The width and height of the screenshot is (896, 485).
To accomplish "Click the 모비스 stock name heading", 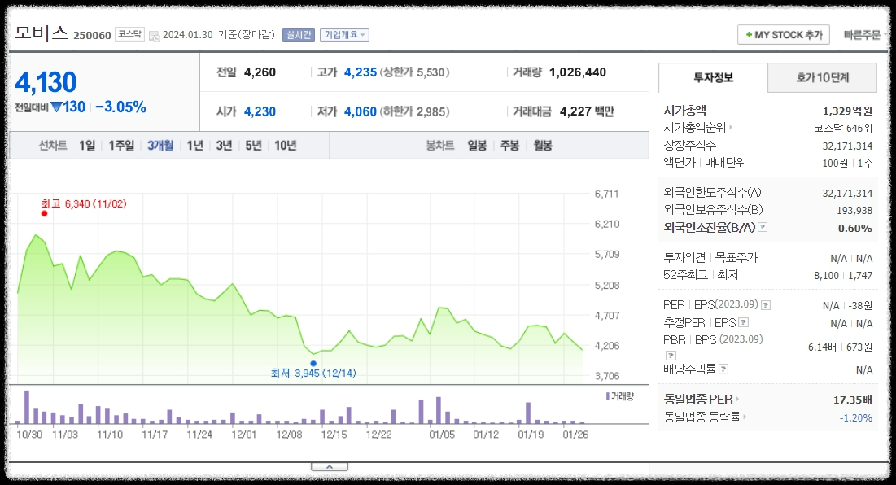I will 42,33.
